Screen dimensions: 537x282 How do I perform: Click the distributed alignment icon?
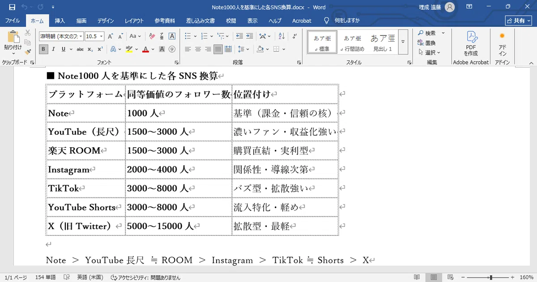pyautogui.click(x=228, y=49)
